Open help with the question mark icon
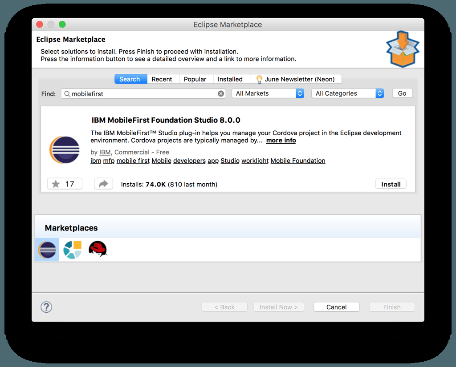The height and width of the screenshot is (367, 456). pos(46,307)
